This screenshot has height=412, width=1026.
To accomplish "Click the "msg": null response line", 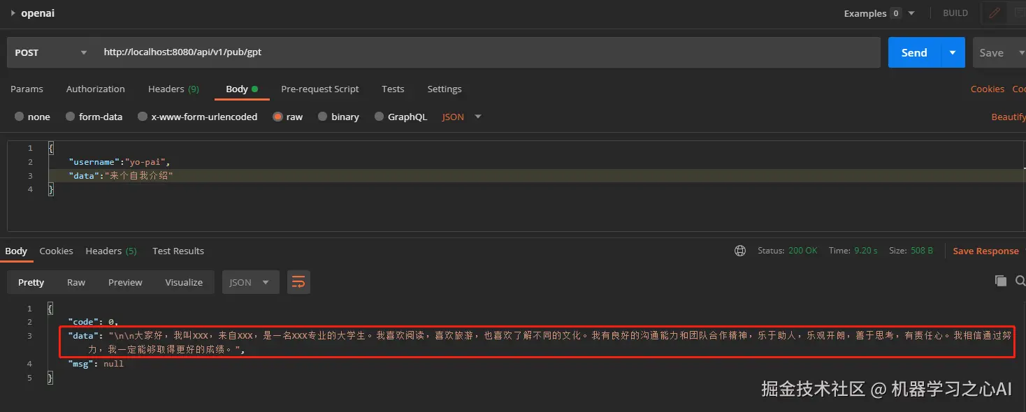I will (x=96, y=364).
